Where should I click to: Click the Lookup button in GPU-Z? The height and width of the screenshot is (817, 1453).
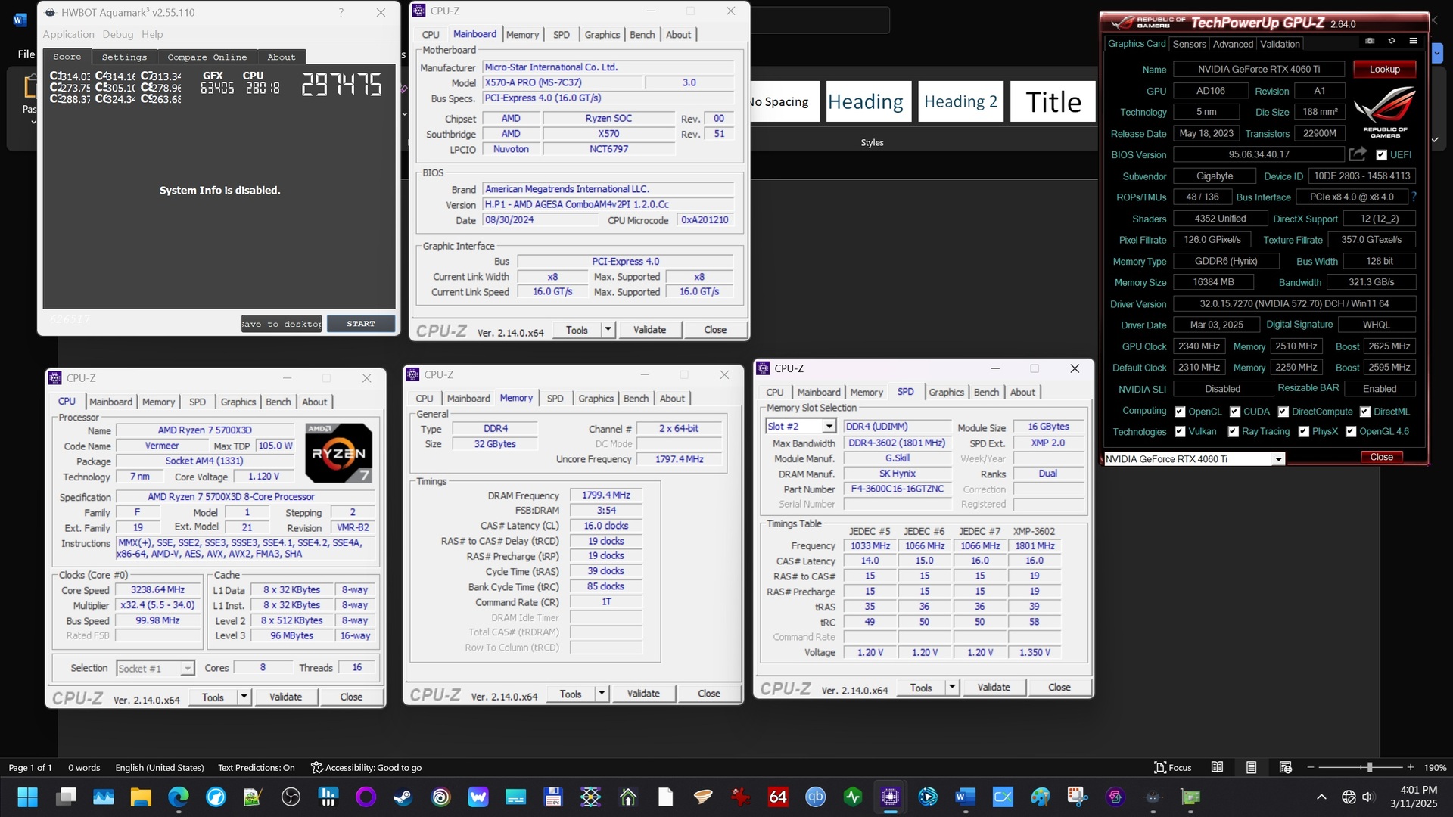(1384, 69)
